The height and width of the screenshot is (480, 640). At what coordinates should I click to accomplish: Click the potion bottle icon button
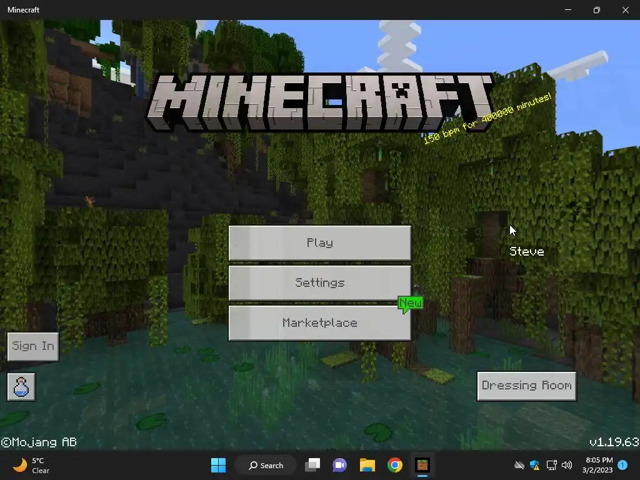point(21,386)
